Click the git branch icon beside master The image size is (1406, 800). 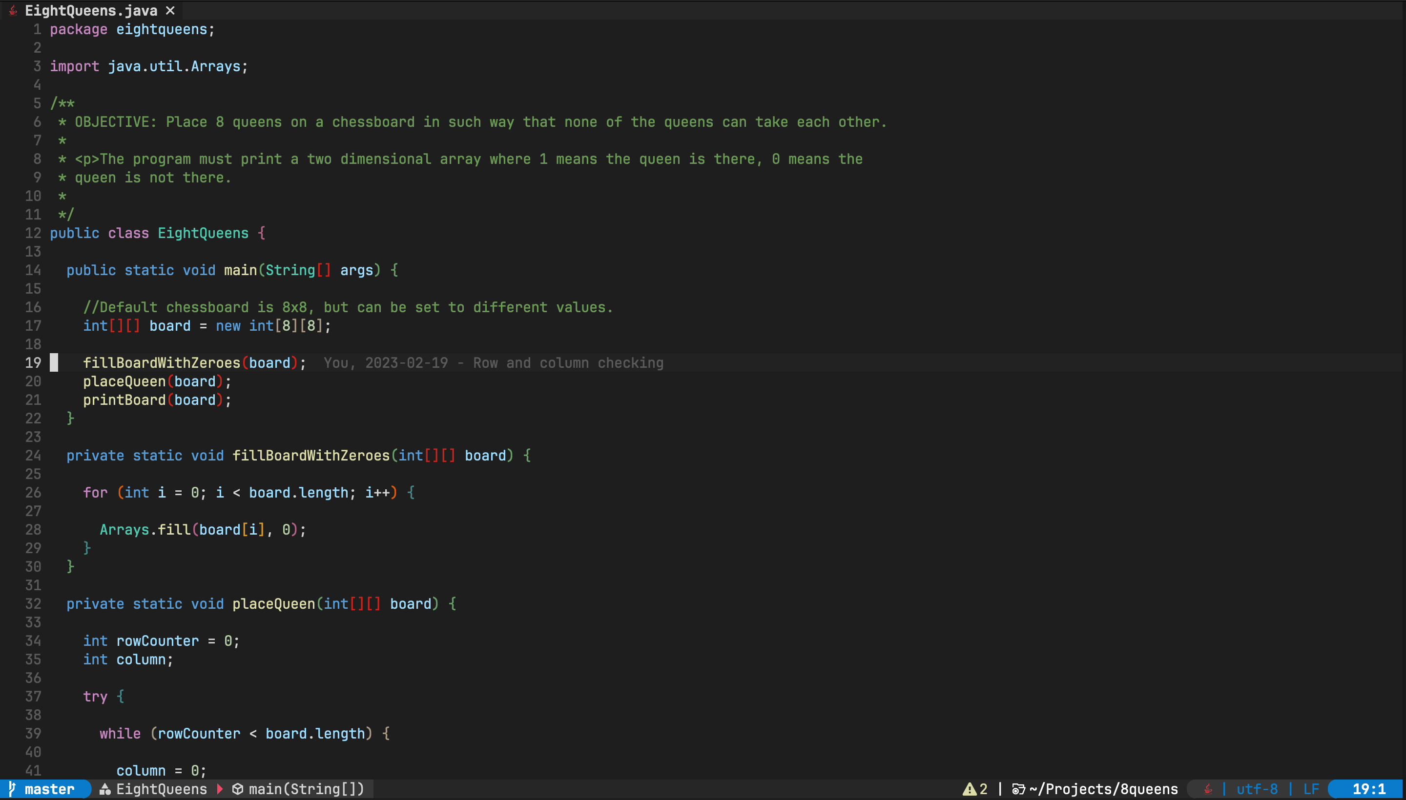[12, 788]
